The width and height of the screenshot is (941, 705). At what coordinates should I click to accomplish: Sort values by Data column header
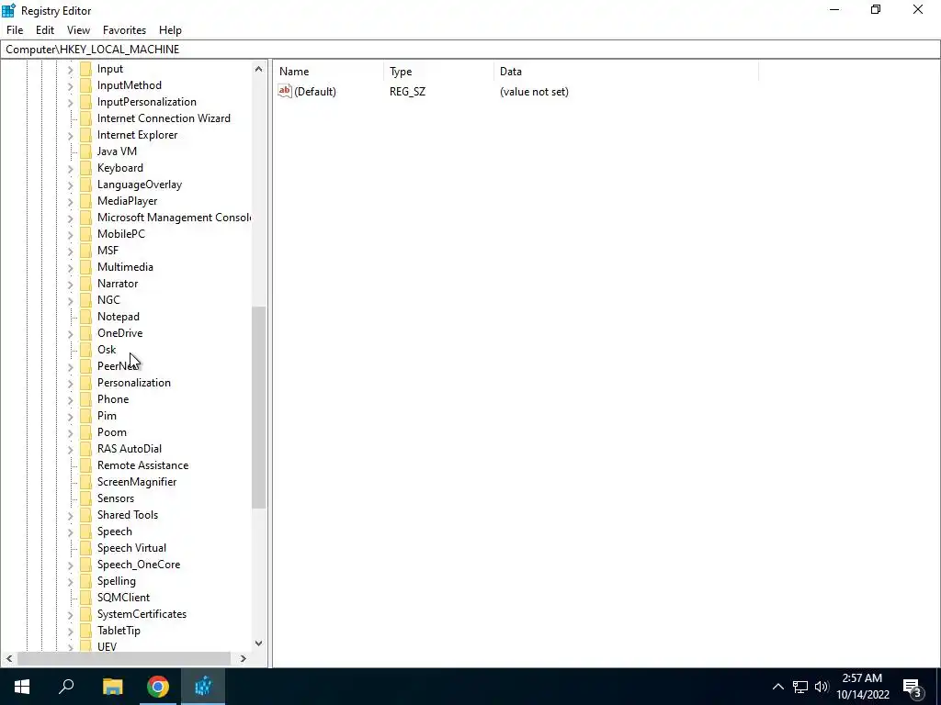(x=626, y=72)
